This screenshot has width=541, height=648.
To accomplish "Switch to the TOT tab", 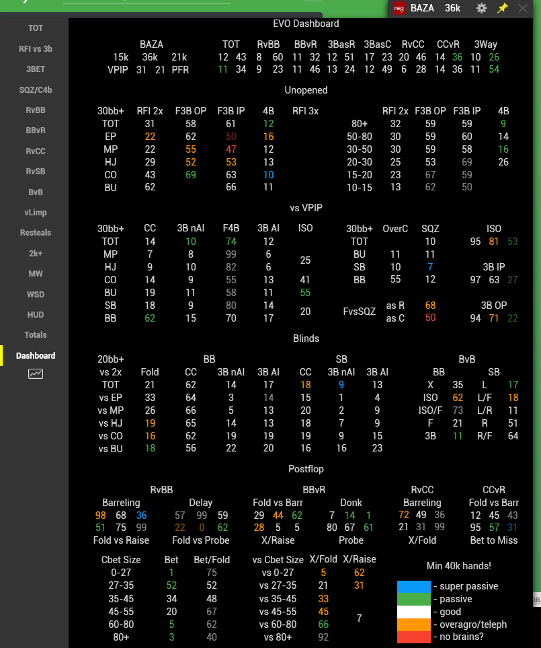I will coord(36,28).
